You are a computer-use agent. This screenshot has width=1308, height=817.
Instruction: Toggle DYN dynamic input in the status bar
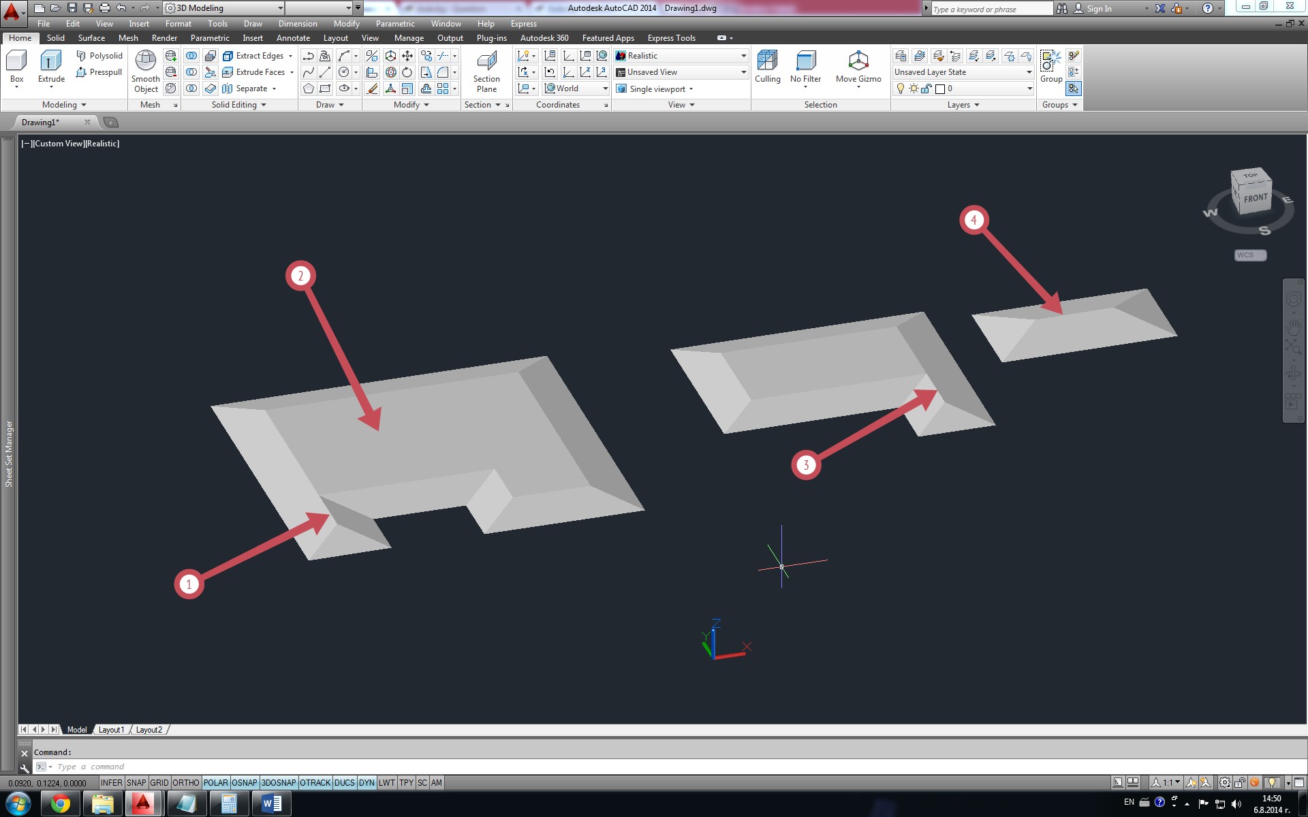[367, 783]
